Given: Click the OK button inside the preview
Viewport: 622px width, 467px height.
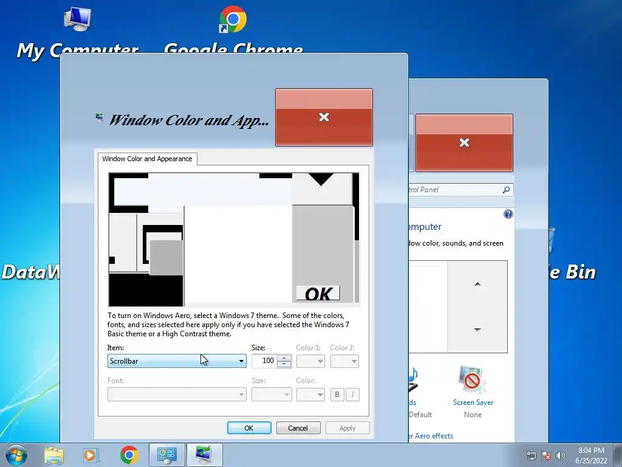Looking at the screenshot, I should [318, 294].
